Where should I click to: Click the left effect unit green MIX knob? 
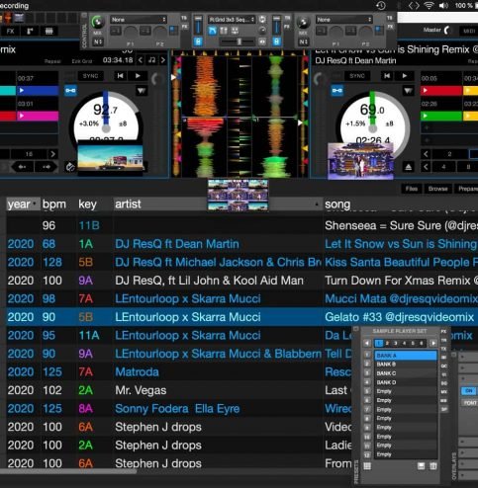click(x=98, y=22)
